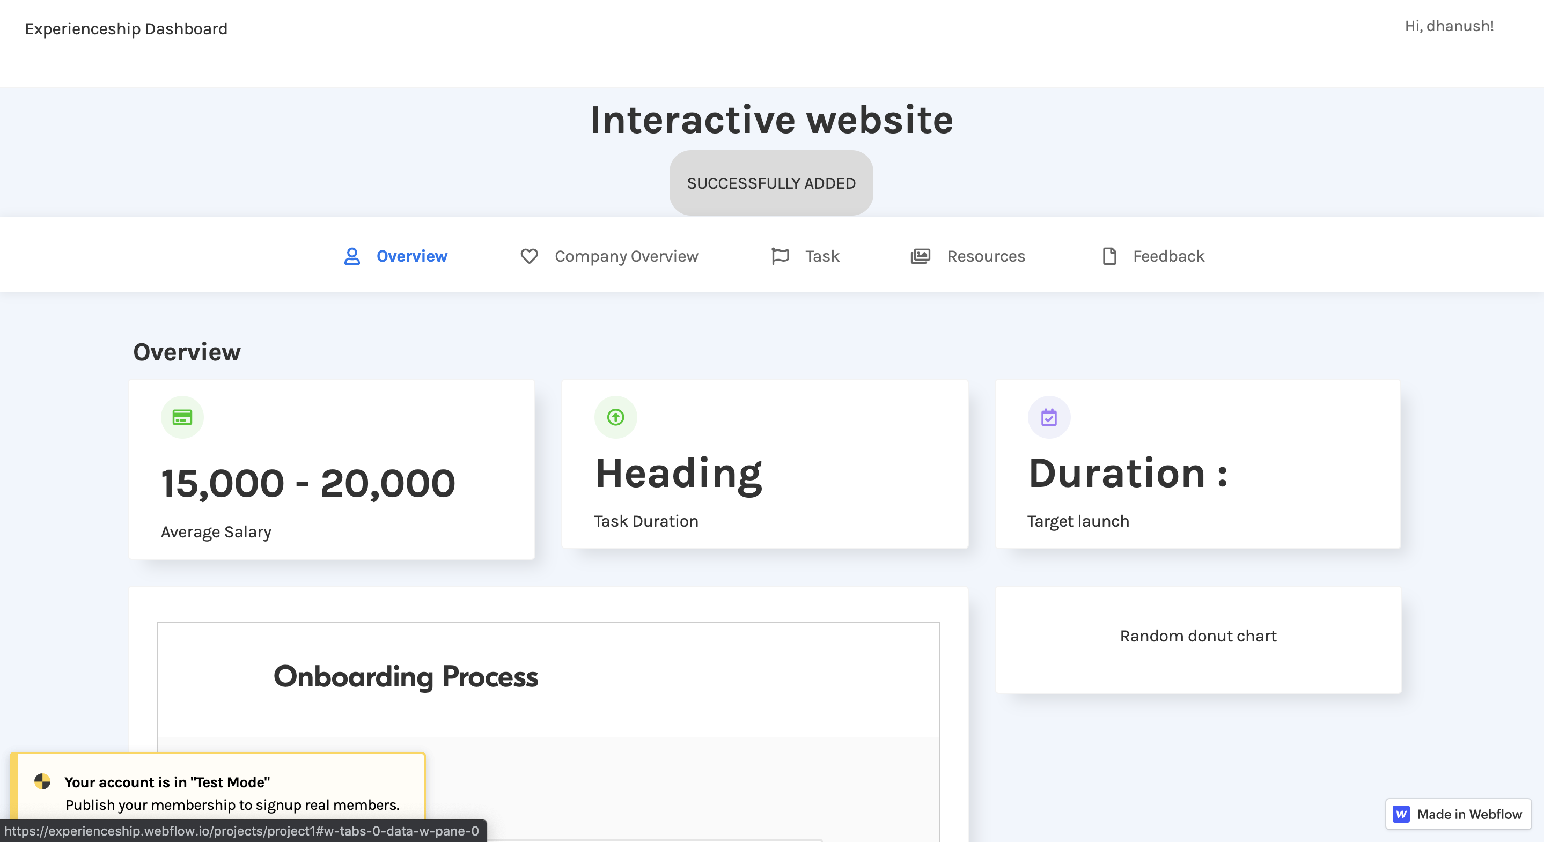Click the Webflow W logo icon
Viewport: 1544px width, 842px height.
click(1401, 814)
